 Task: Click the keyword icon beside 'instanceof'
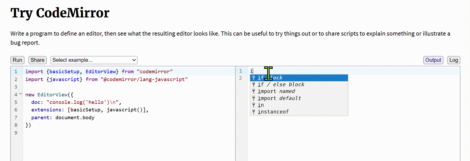[x=254, y=112]
